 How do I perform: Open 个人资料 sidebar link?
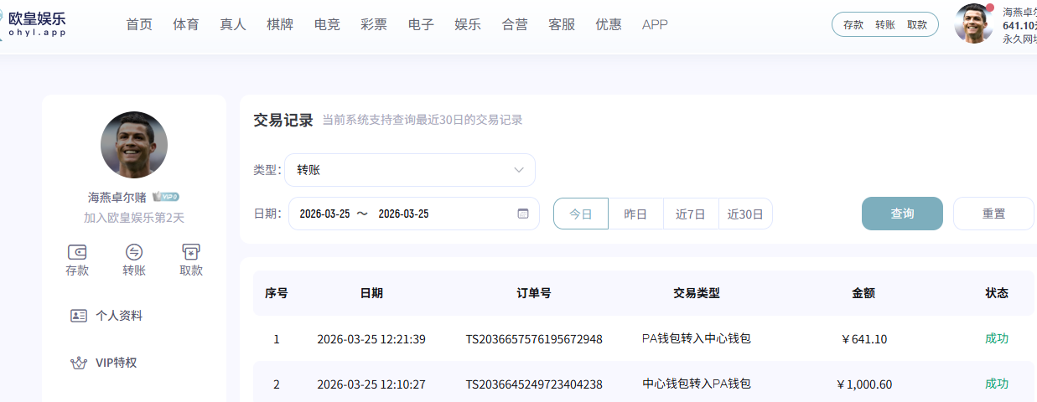119,316
